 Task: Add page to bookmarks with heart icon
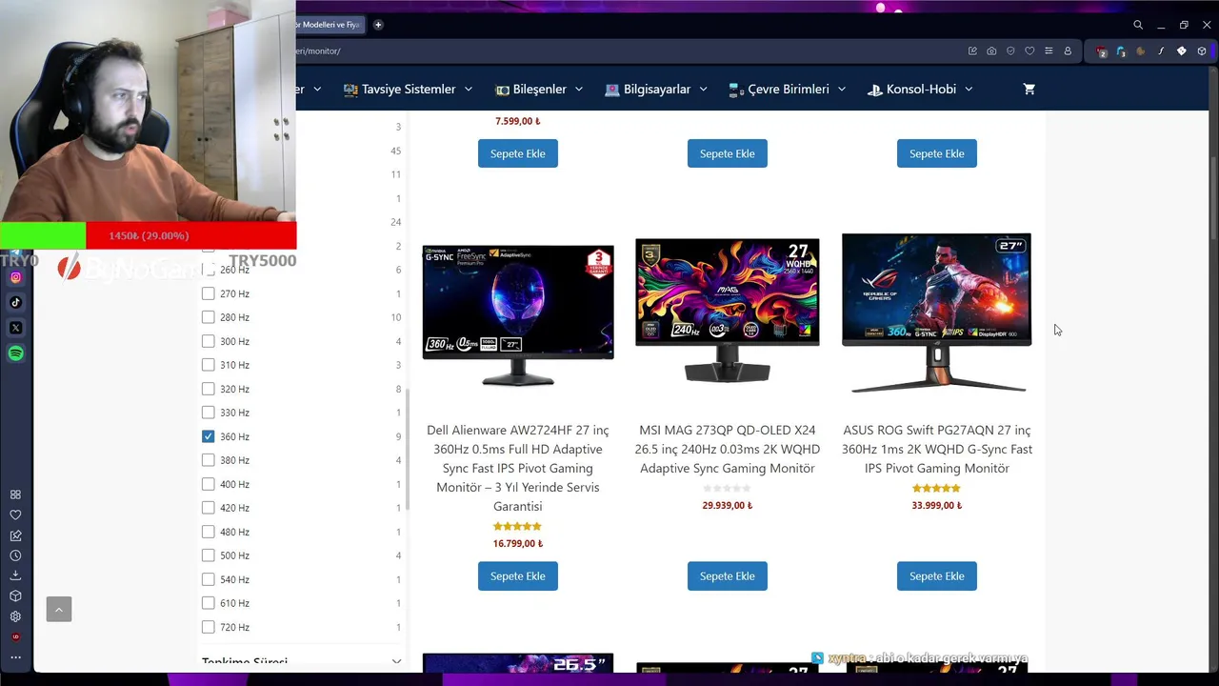point(1029,50)
